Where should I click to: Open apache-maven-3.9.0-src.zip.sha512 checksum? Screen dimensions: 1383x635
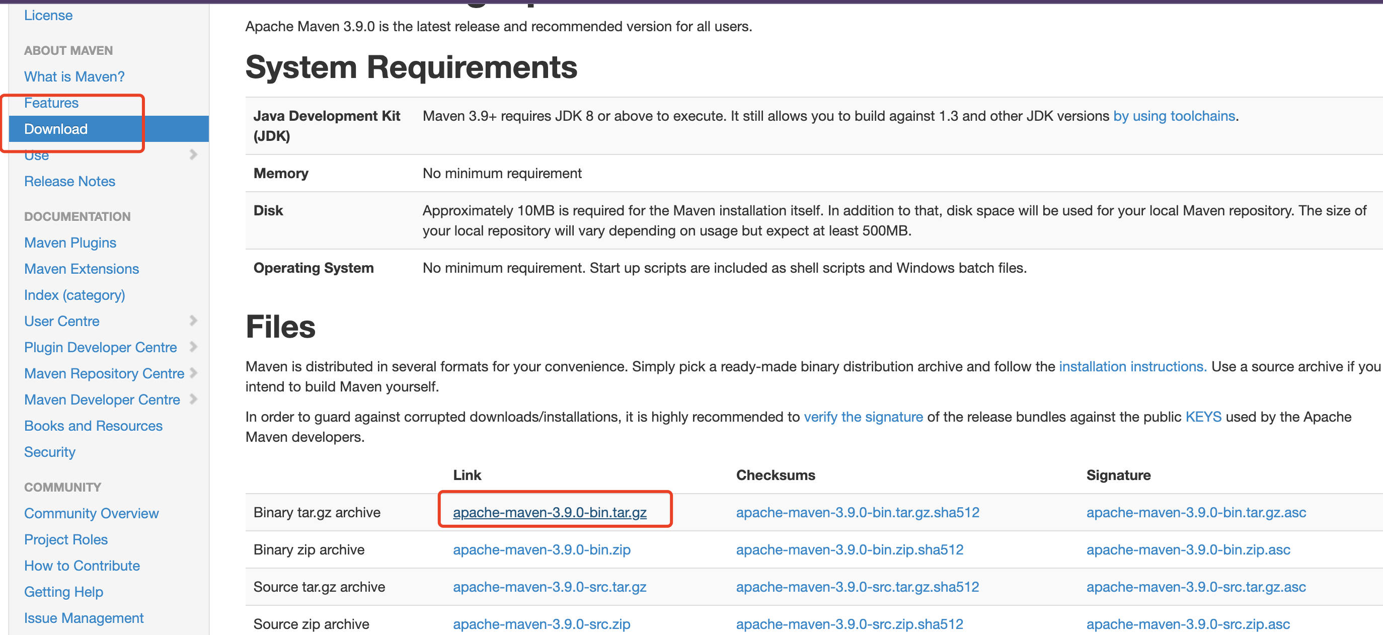click(850, 624)
